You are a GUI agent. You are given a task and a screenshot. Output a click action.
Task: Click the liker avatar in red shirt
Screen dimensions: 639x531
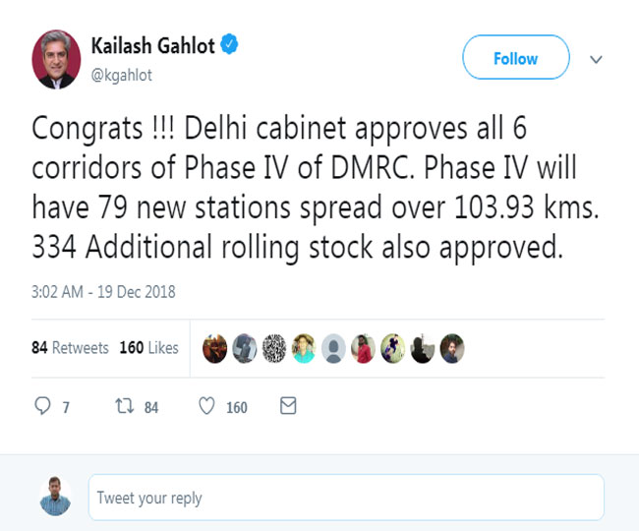(x=363, y=348)
